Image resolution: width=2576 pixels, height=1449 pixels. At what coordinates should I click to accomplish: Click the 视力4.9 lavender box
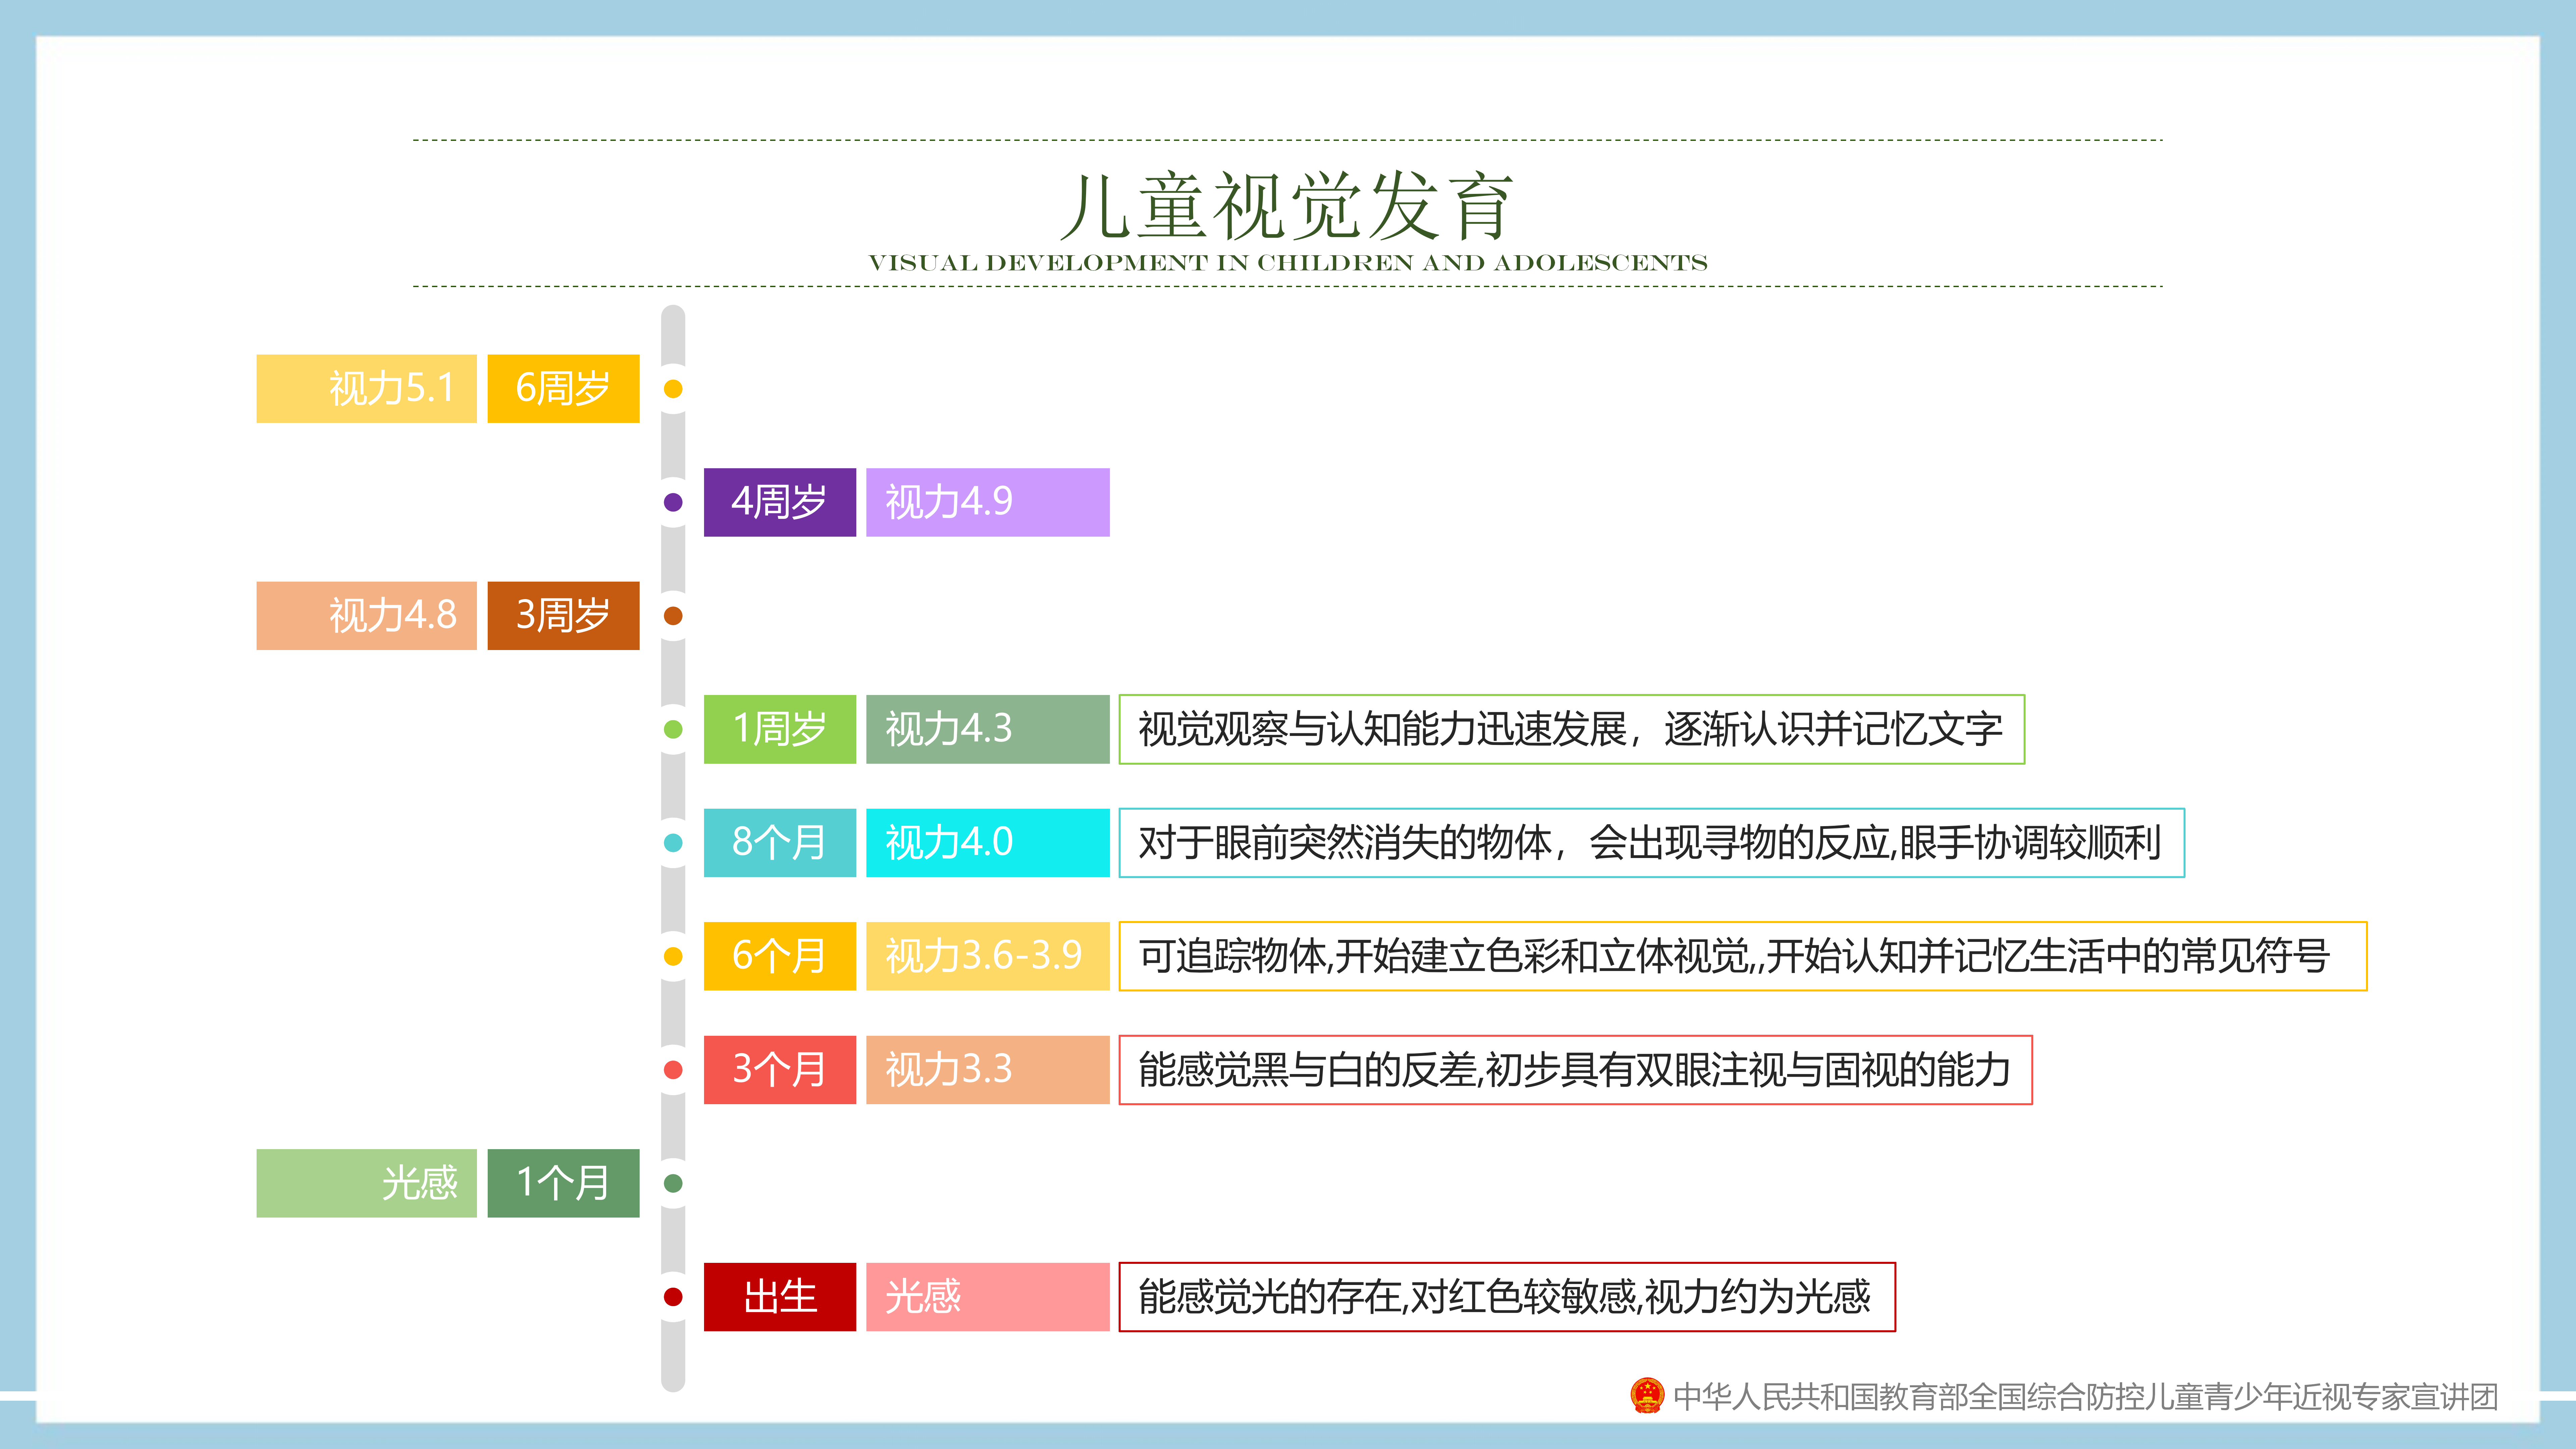(987, 502)
